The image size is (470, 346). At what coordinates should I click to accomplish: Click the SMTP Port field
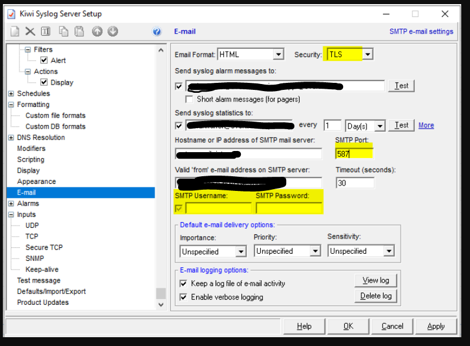(x=354, y=154)
